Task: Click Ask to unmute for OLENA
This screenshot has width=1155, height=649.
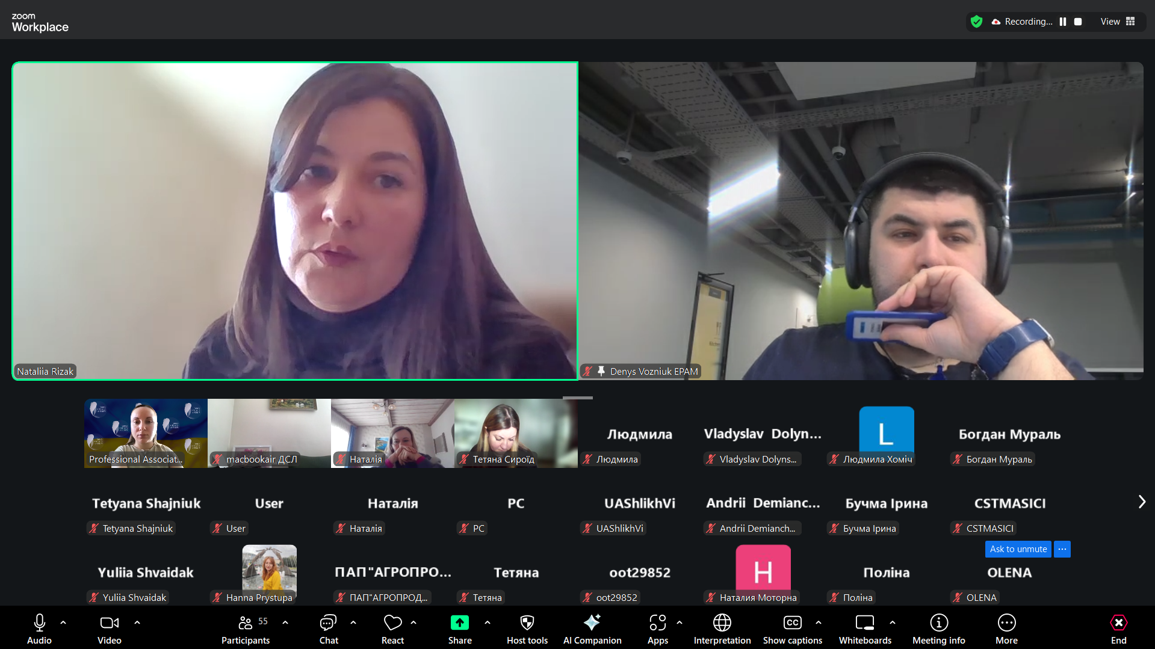Action: point(1018,549)
